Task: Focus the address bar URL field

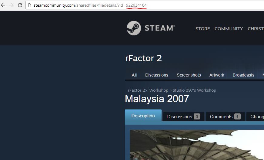Action: [145, 5]
